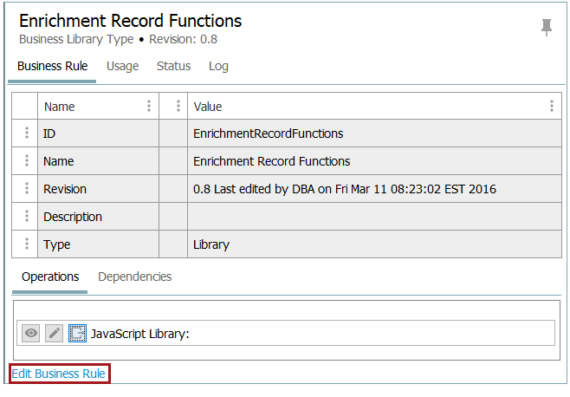Click the eye view icon for JavaScript Library

[x=31, y=333]
